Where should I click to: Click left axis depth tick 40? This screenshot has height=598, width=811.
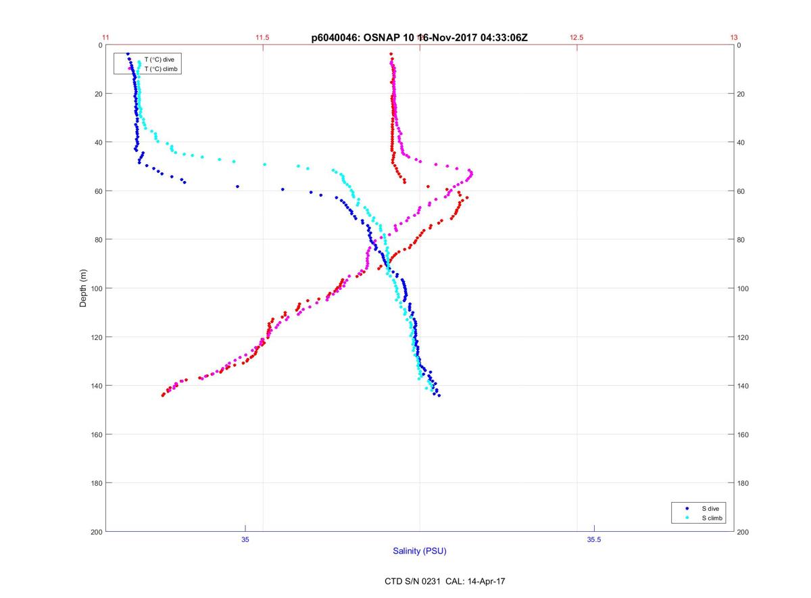coord(98,143)
